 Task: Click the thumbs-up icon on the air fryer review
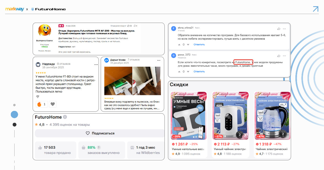point(128,26)
